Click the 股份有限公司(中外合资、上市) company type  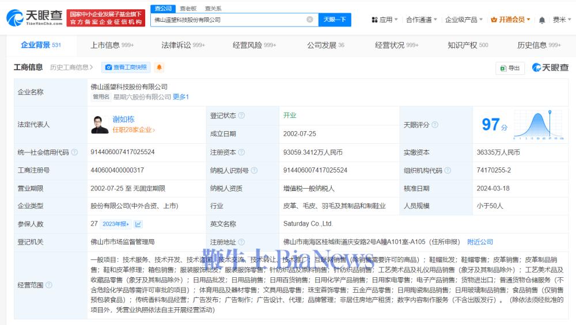[134, 206]
